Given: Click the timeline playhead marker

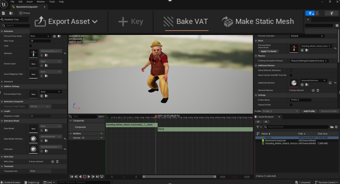Looking at the screenshot, I should coord(155,116).
